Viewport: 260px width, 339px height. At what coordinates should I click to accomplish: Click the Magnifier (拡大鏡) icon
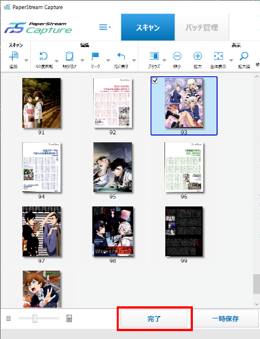tap(244, 56)
